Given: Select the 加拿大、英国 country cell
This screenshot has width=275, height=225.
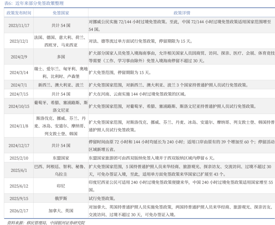Looking at the screenshot, I should click(x=61, y=211).
